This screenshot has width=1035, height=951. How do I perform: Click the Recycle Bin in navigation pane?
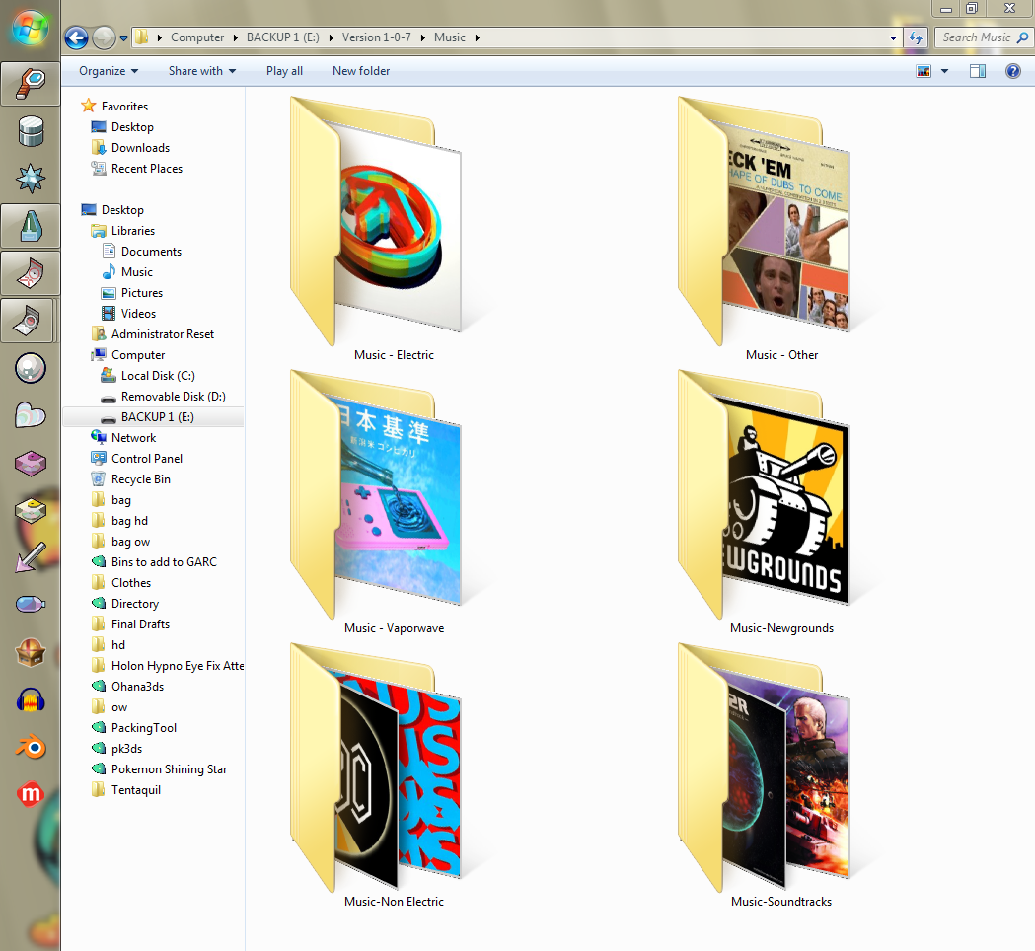pos(140,479)
